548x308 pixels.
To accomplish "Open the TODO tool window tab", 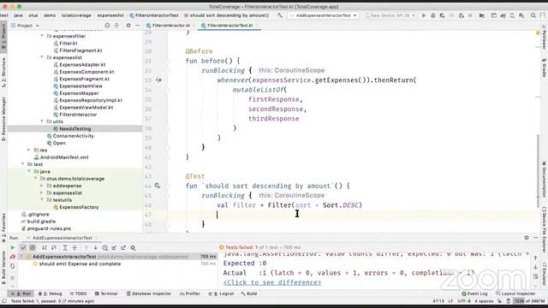I will tap(78, 293).
